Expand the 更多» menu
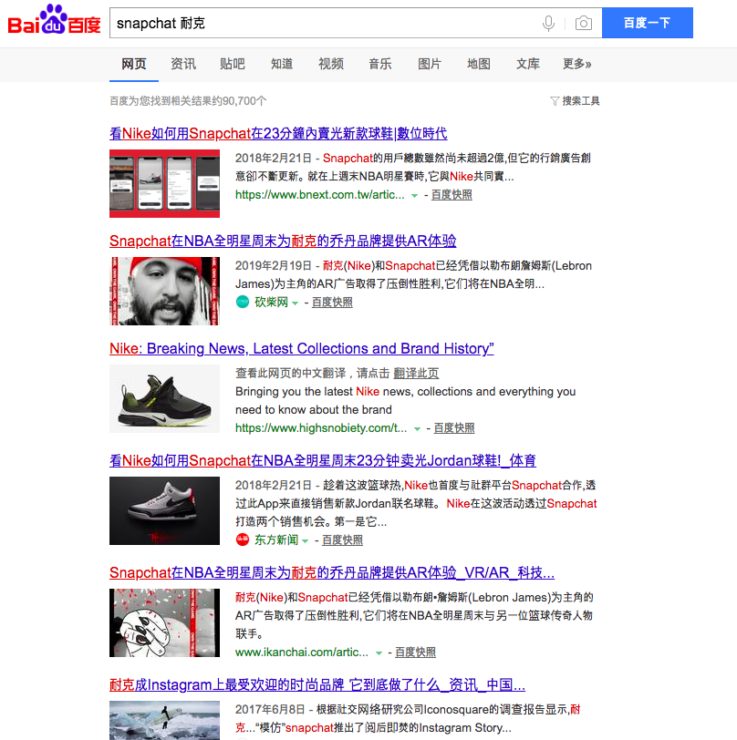This screenshot has width=737, height=740. pyautogui.click(x=576, y=64)
